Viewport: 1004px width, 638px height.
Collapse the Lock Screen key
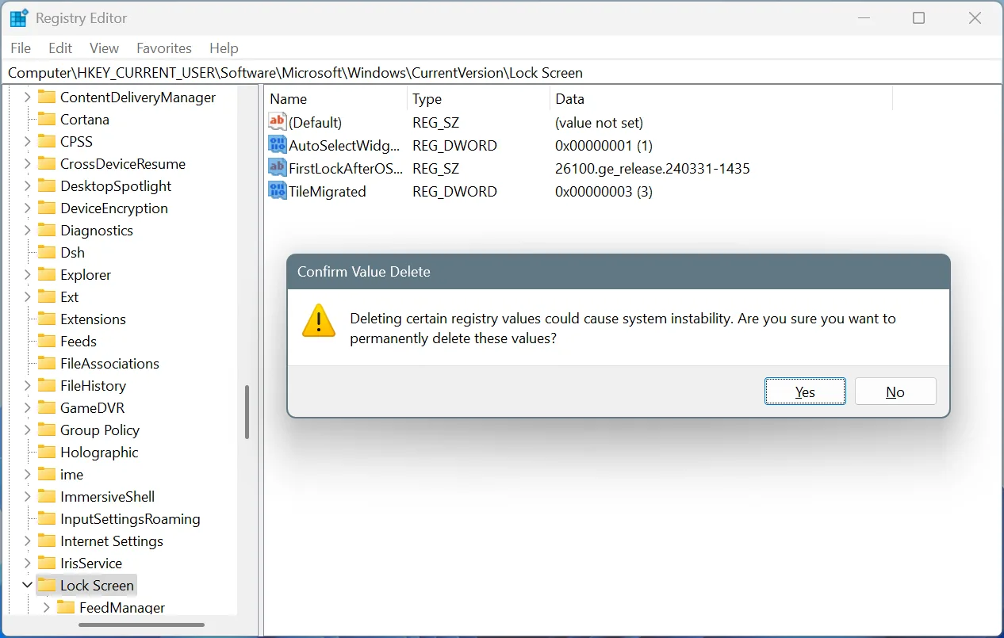(27, 585)
